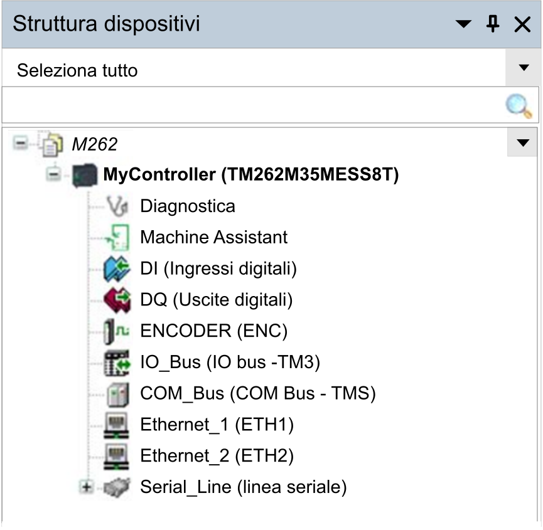This screenshot has height=530, width=543.
Task: Pin the Struttura dispositivi panel
Action: 493,24
